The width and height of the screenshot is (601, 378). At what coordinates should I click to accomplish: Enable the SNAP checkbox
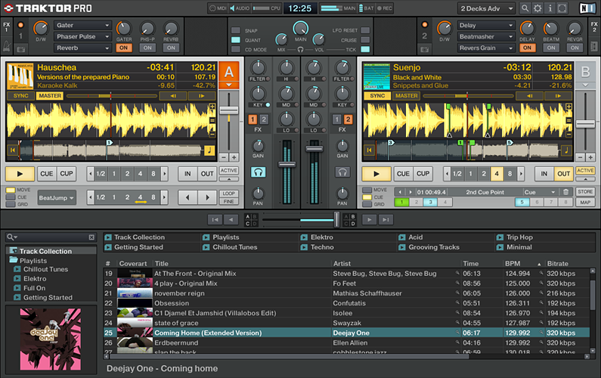pyautogui.click(x=236, y=30)
